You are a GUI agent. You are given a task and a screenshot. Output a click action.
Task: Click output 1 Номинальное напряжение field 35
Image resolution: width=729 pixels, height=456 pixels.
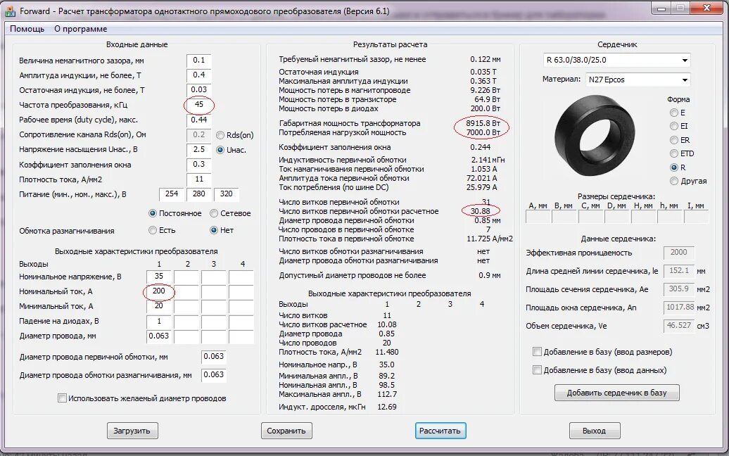click(x=158, y=277)
